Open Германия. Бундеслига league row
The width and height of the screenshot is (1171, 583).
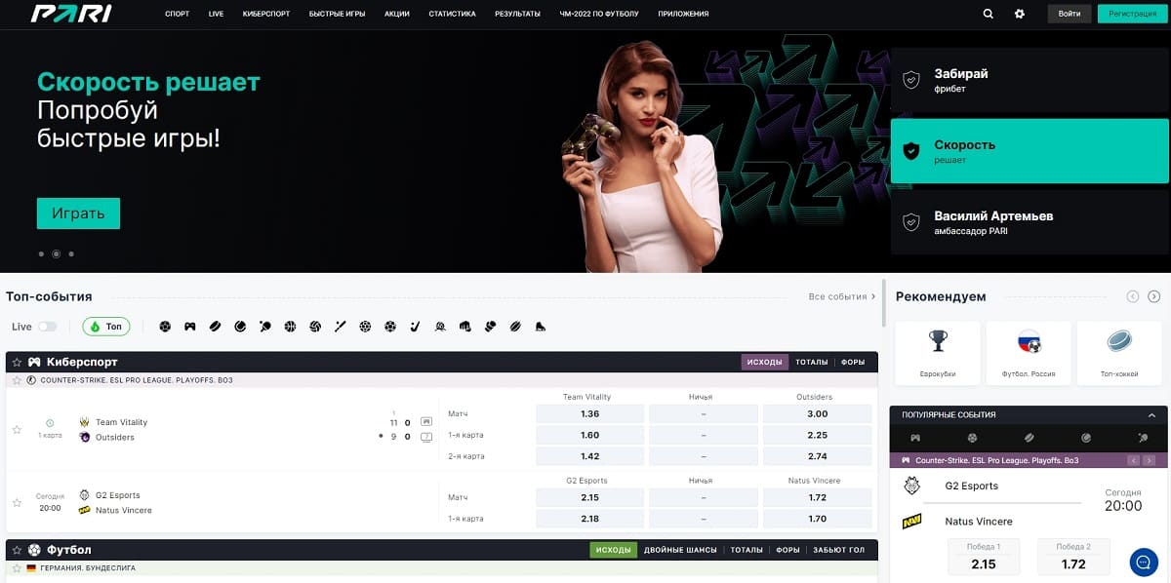[442, 567]
